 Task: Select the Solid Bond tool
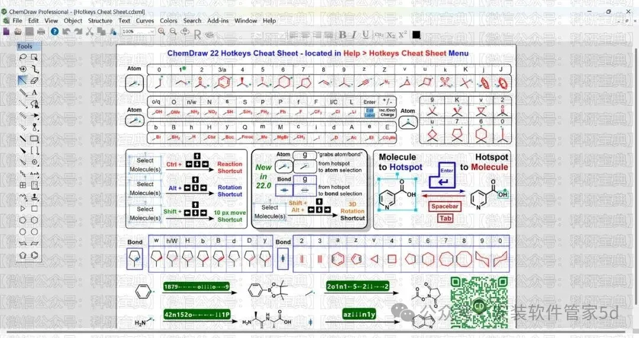23,80
